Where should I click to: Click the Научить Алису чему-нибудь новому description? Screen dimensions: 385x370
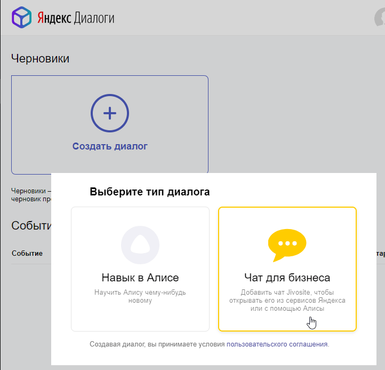[x=140, y=296]
